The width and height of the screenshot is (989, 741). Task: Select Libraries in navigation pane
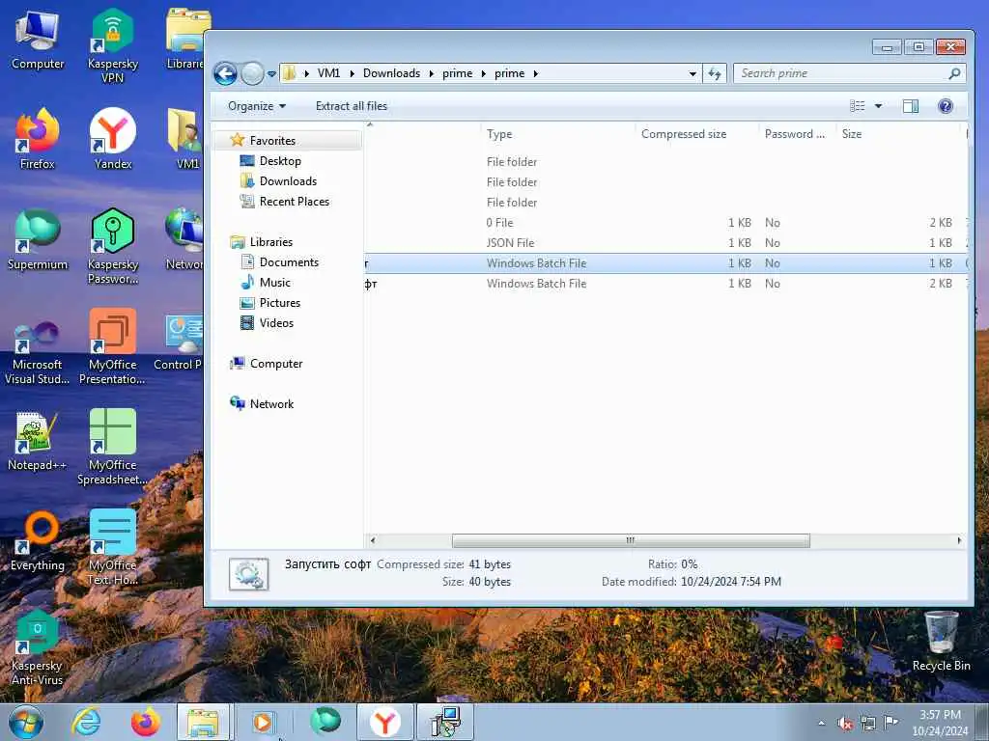[270, 242]
